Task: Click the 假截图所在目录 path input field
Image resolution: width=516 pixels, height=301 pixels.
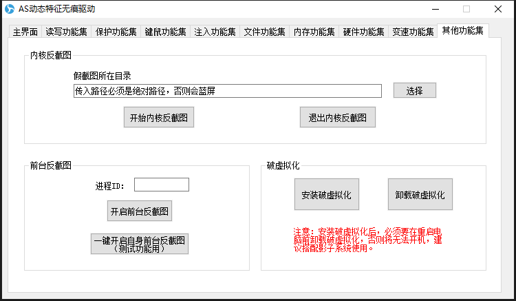Action: point(227,91)
